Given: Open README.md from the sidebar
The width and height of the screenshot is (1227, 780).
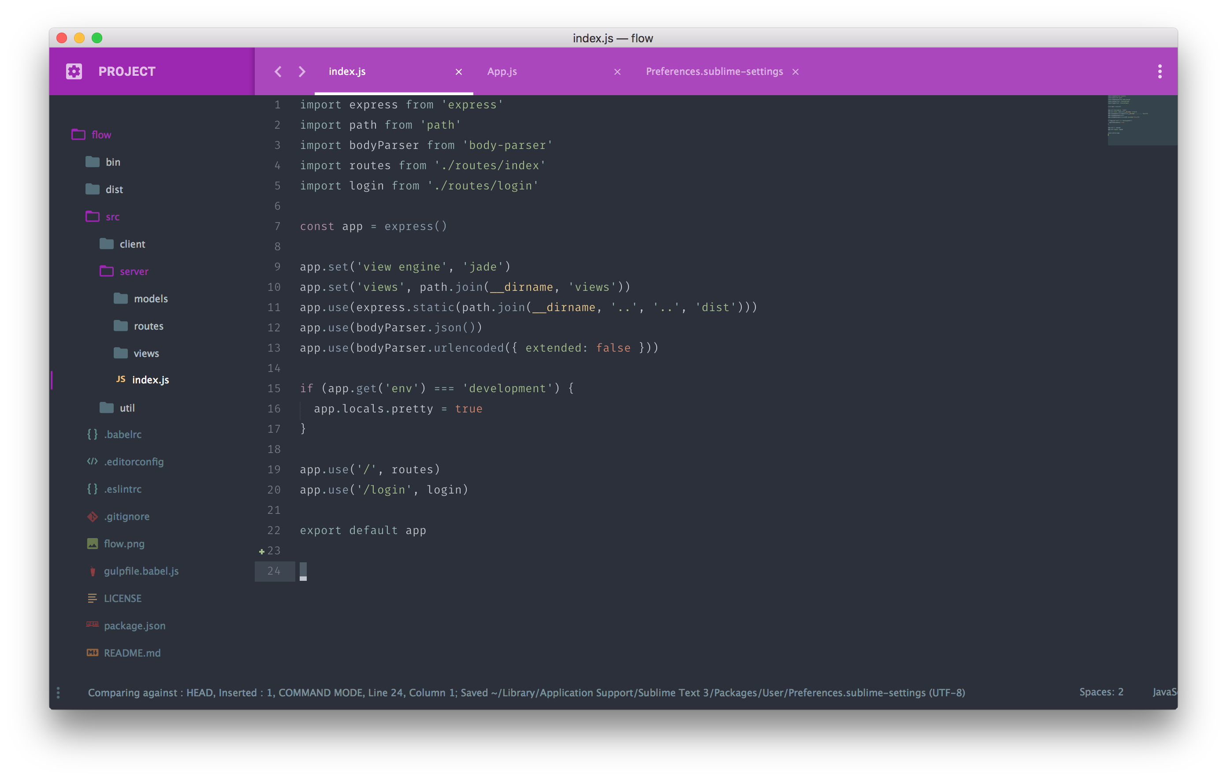Looking at the screenshot, I should (x=132, y=653).
